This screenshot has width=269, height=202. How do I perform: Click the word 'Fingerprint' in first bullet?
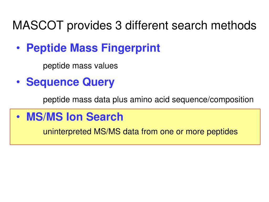131,48
